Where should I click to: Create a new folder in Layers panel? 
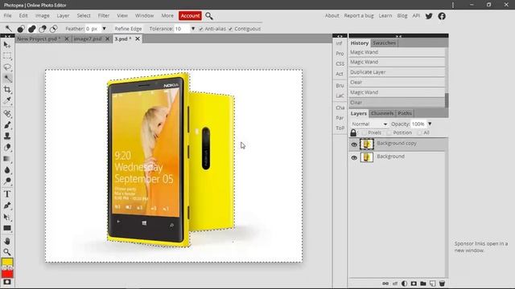pos(423,283)
